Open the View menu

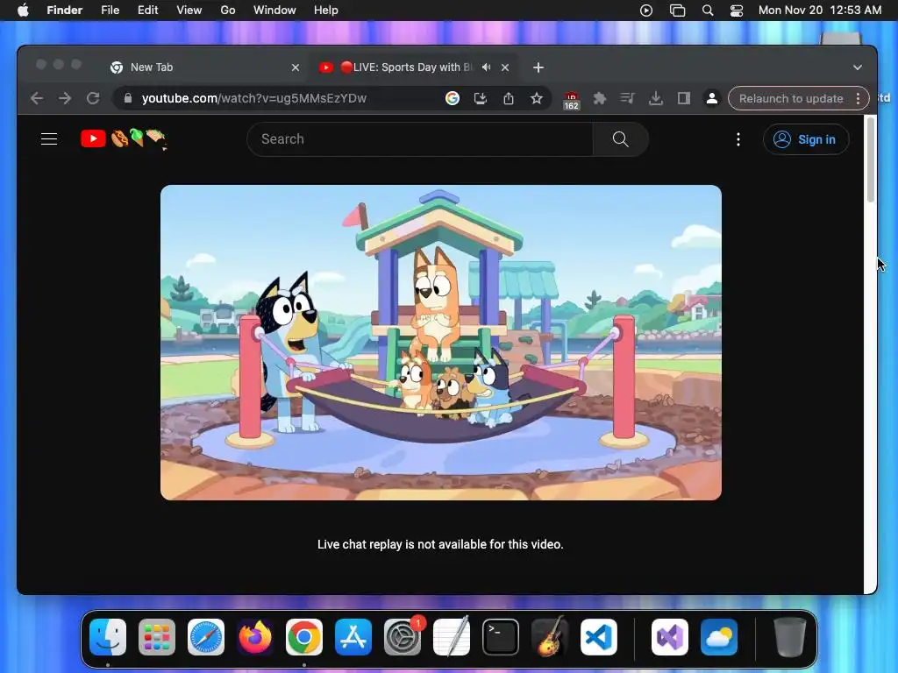pos(189,11)
